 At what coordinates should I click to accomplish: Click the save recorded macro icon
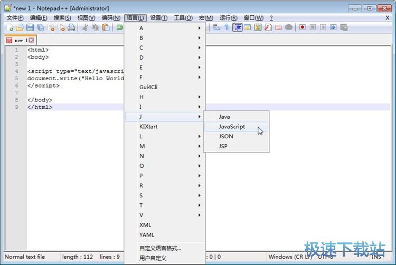tap(344, 27)
